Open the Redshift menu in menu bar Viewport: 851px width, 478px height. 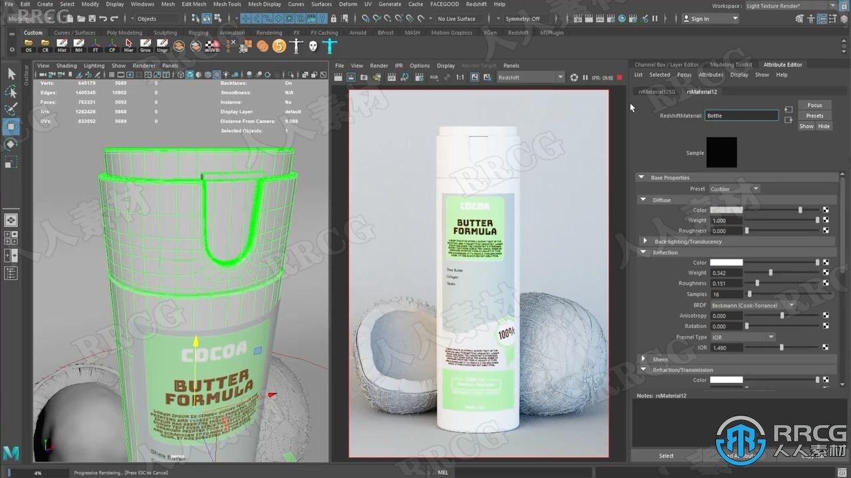pyautogui.click(x=476, y=4)
